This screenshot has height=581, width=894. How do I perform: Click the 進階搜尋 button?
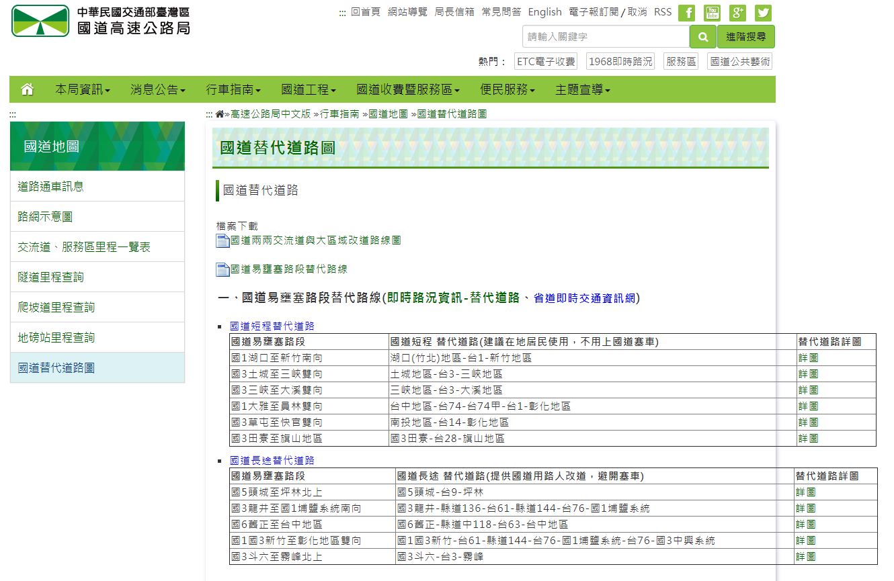pos(745,37)
